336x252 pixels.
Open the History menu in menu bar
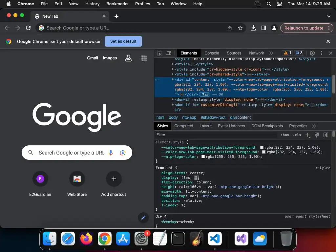92,4
